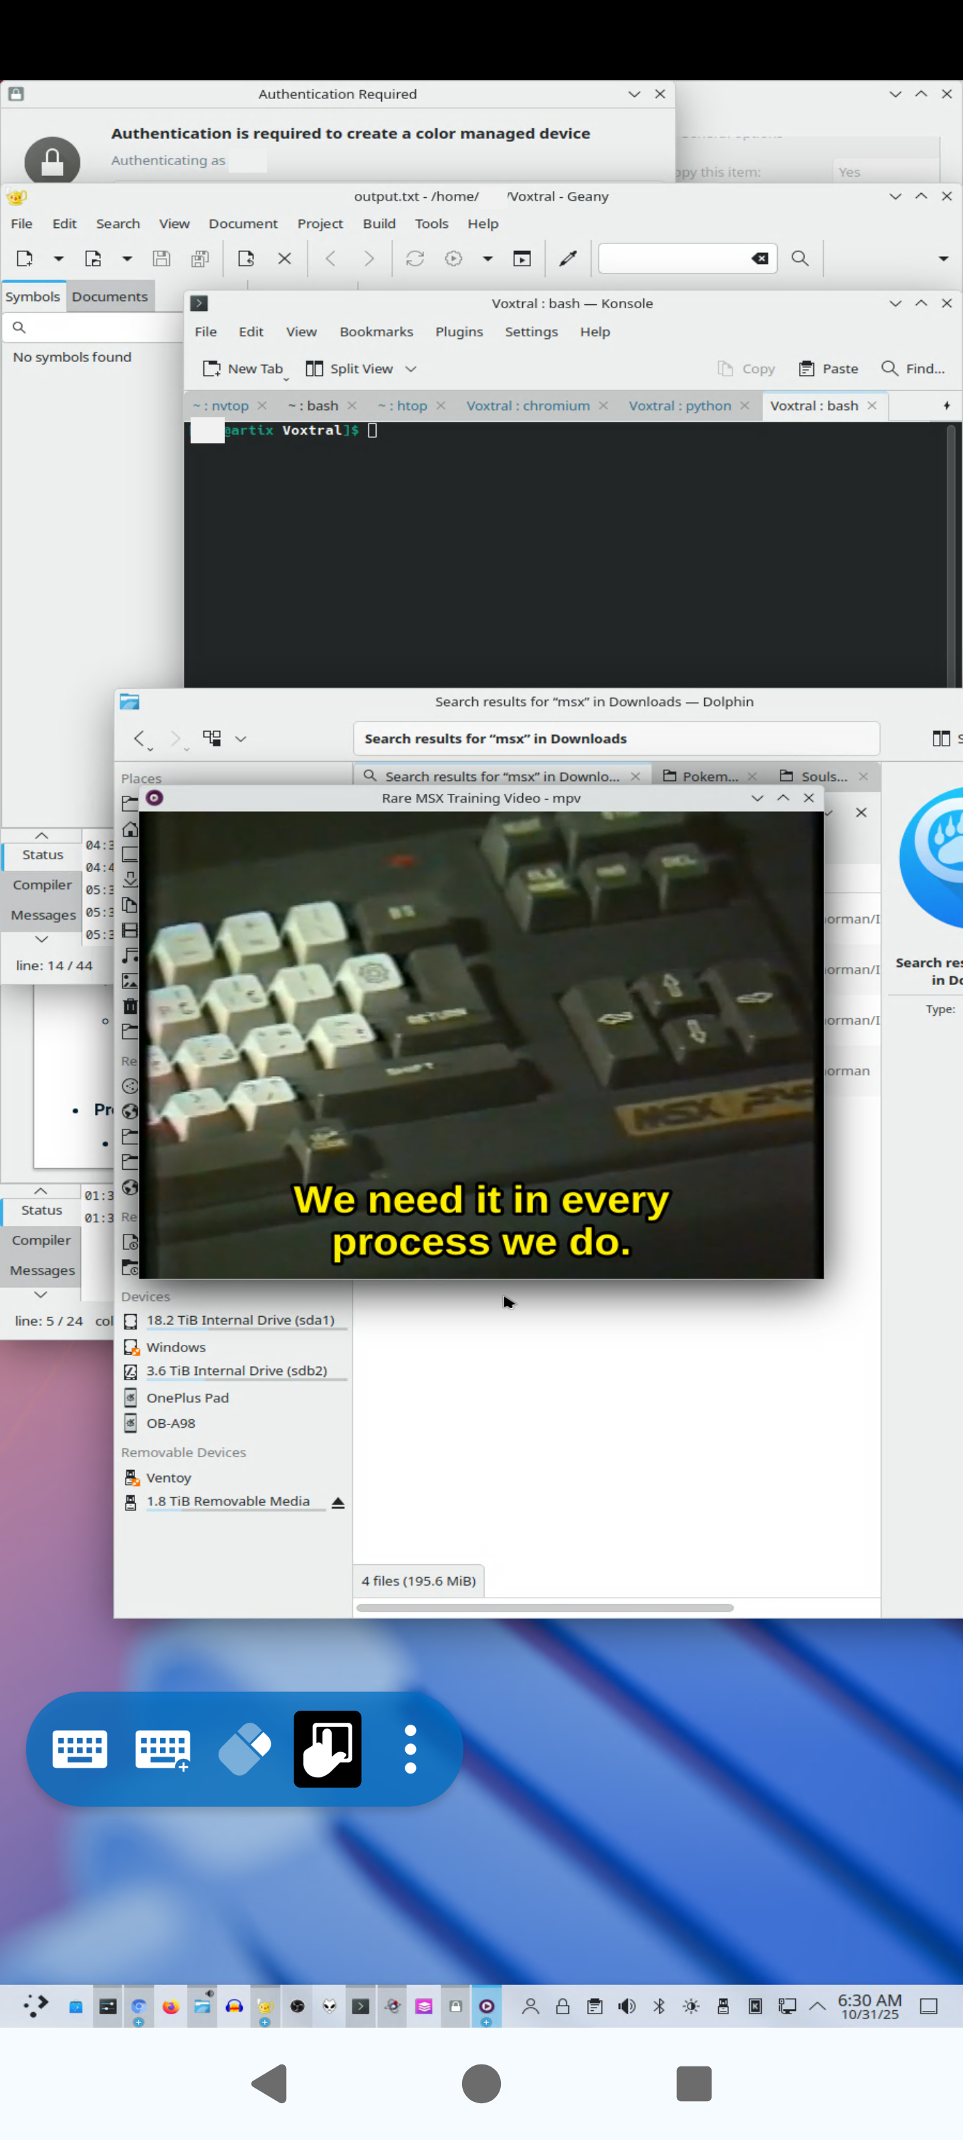Image resolution: width=963 pixels, height=2140 pixels.
Task: Eject the 1.8 TiB Removable Media
Action: tap(338, 1503)
